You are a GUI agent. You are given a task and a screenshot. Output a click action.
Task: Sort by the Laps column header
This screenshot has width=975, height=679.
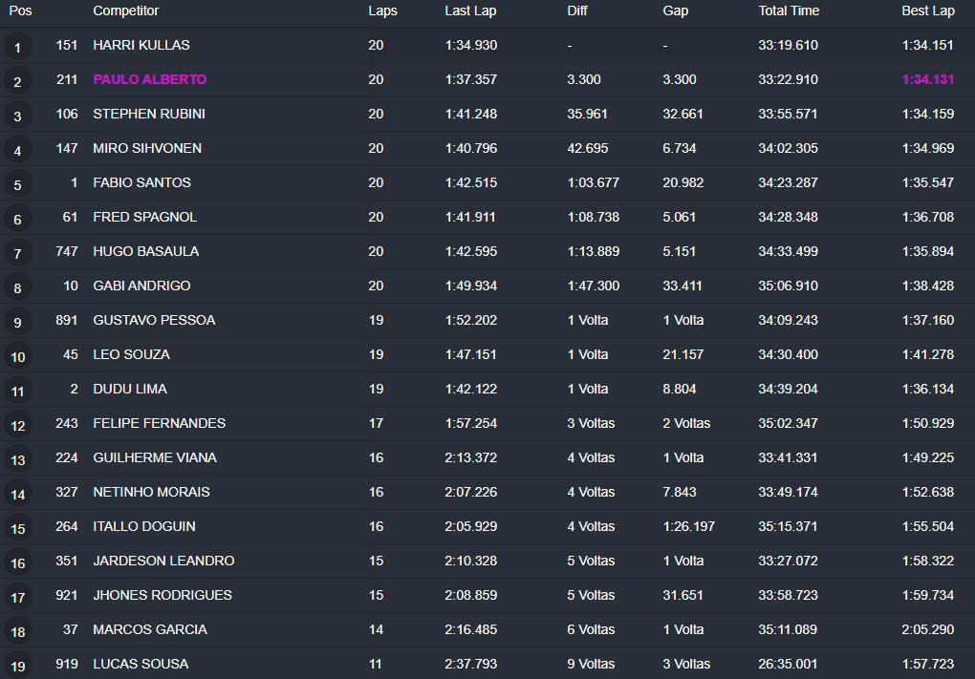[382, 11]
